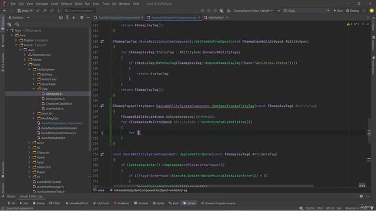376x211 pixels.
Task: Click the lightbulb quick-fix icon at line 132
Action: pyautogui.click(x=102, y=133)
